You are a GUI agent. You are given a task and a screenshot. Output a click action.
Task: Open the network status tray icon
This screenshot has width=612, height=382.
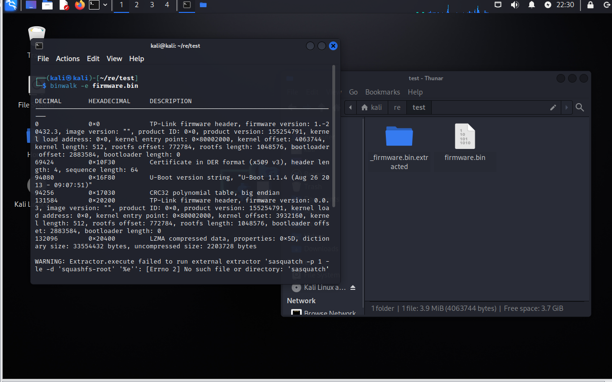tap(498, 5)
